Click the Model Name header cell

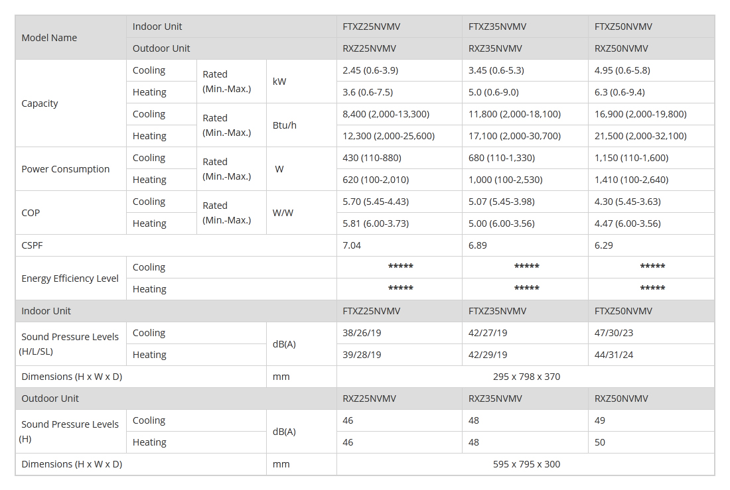(49, 38)
